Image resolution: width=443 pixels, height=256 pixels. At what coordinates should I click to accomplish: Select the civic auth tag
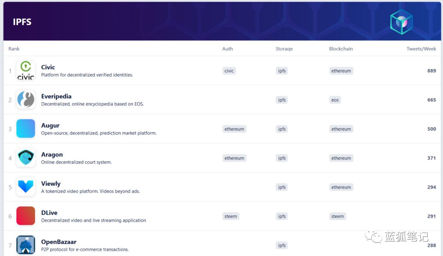click(x=229, y=71)
